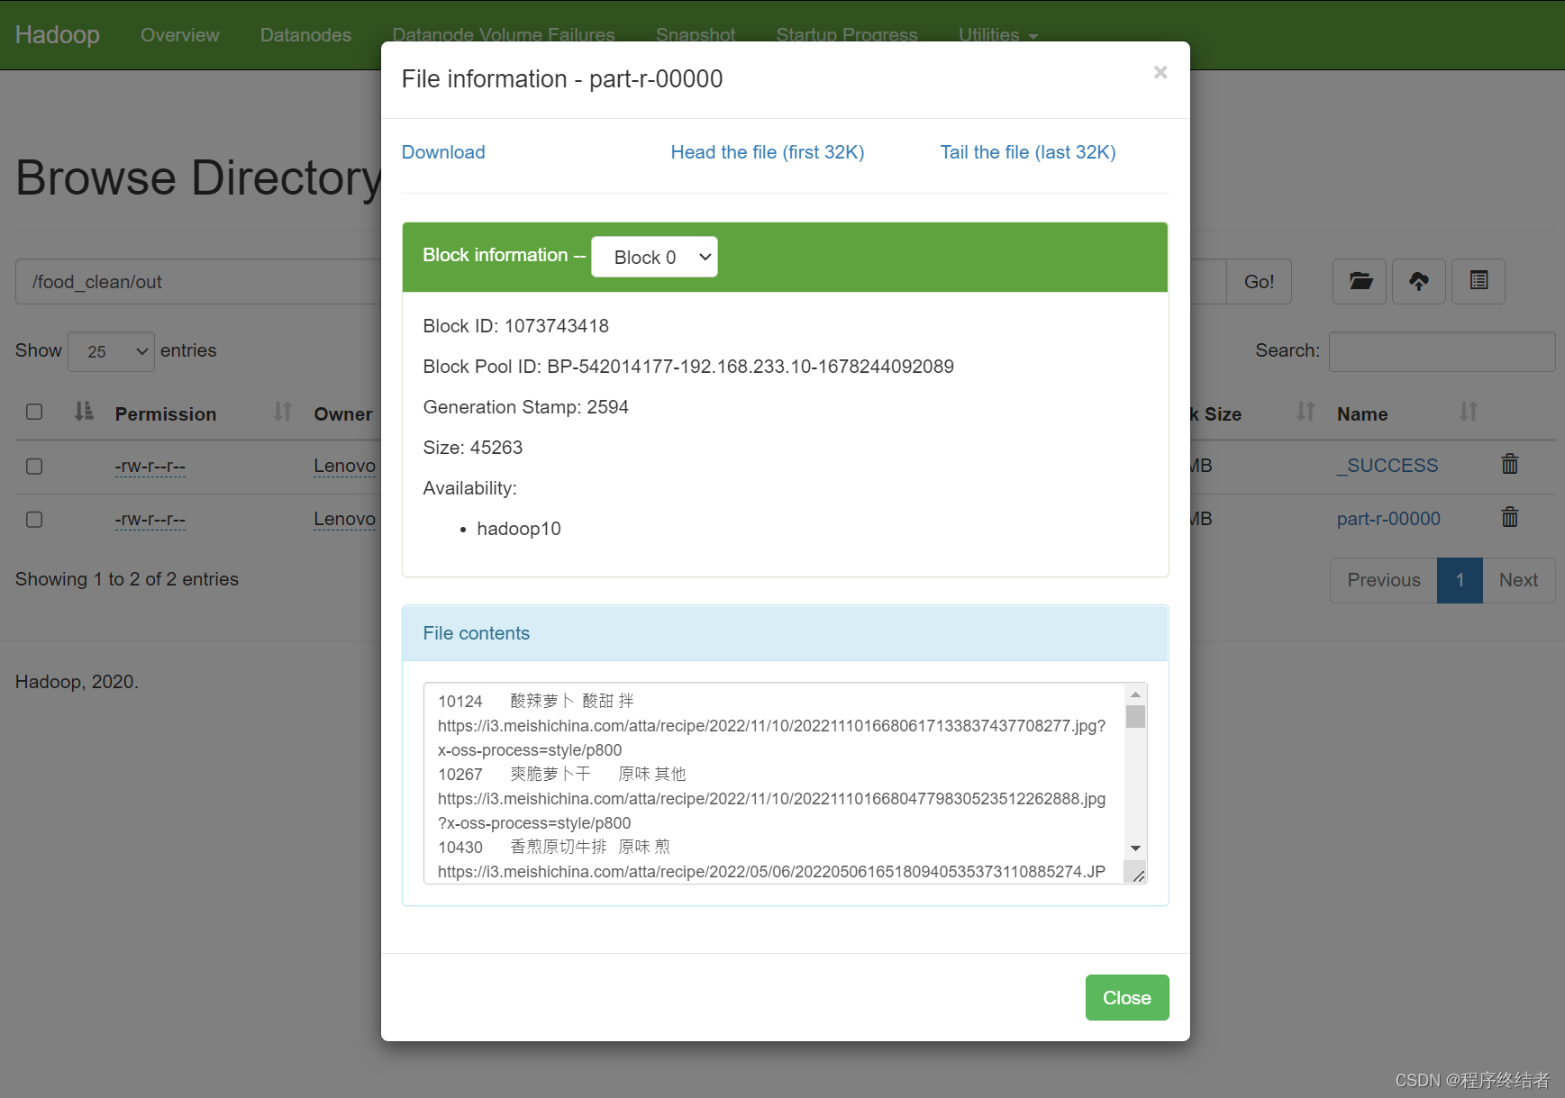Viewport: 1565px width, 1098px height.
Task: Click the green Close button
Action: pos(1127,998)
